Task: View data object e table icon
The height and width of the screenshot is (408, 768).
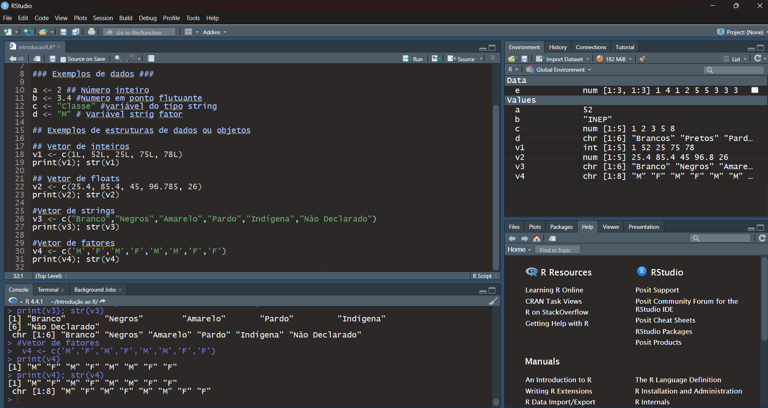Action: [755, 90]
